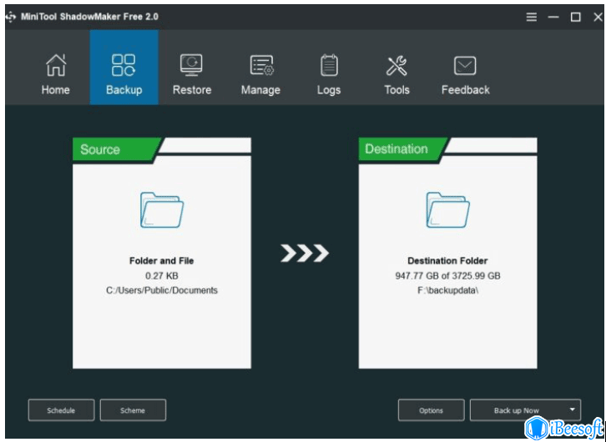Expand the Back up Now dropdown arrow
Viewport: 606px width, 442px height.
tap(573, 409)
